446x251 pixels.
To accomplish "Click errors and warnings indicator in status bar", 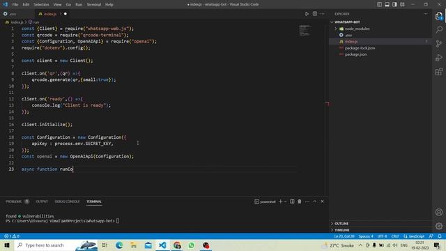I will pos(12,236).
